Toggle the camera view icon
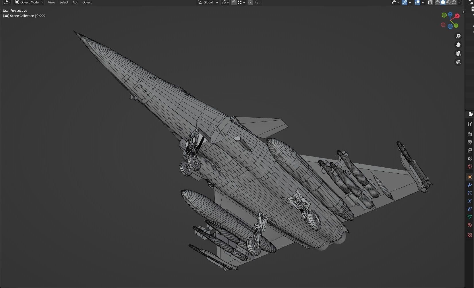Viewport: 474px width, 288px height. coord(458,53)
